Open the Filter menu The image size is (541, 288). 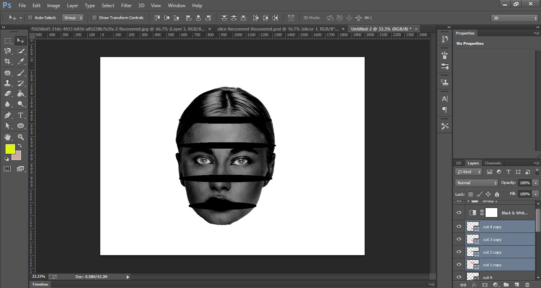(x=126, y=6)
